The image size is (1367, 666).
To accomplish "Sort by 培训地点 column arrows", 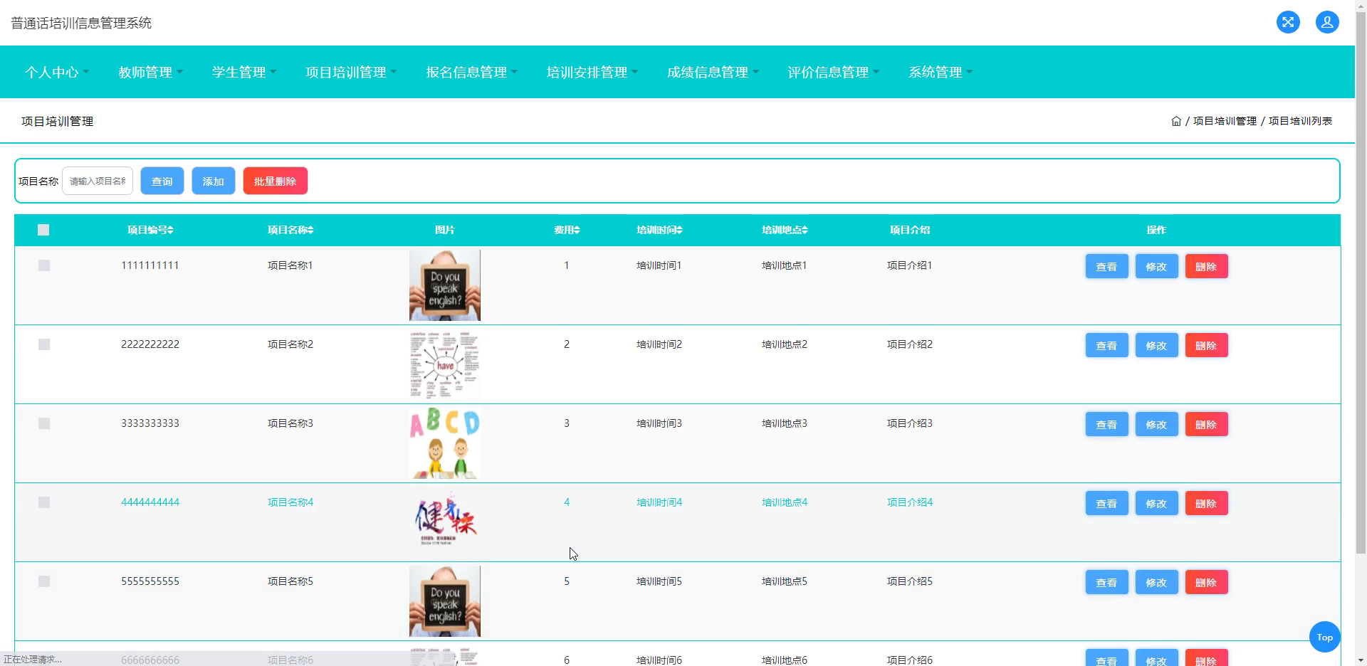I will (x=805, y=230).
